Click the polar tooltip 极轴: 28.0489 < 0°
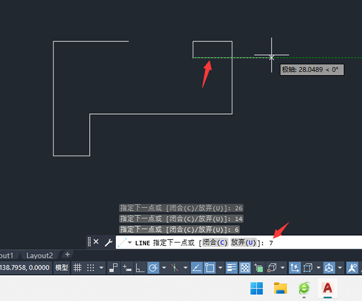 click(312, 70)
